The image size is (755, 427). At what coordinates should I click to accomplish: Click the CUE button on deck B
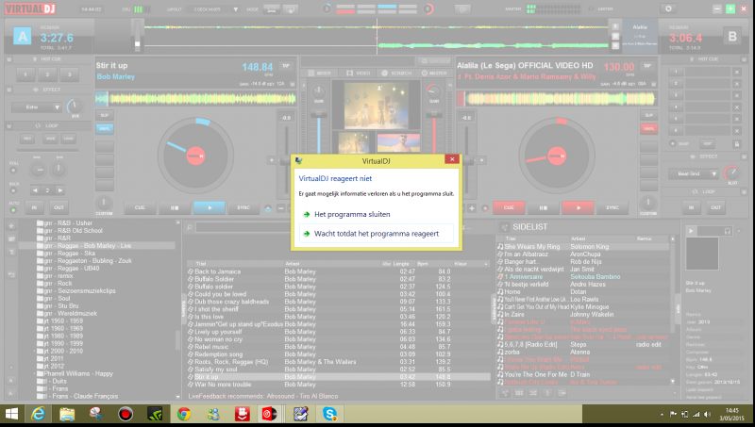(x=509, y=207)
